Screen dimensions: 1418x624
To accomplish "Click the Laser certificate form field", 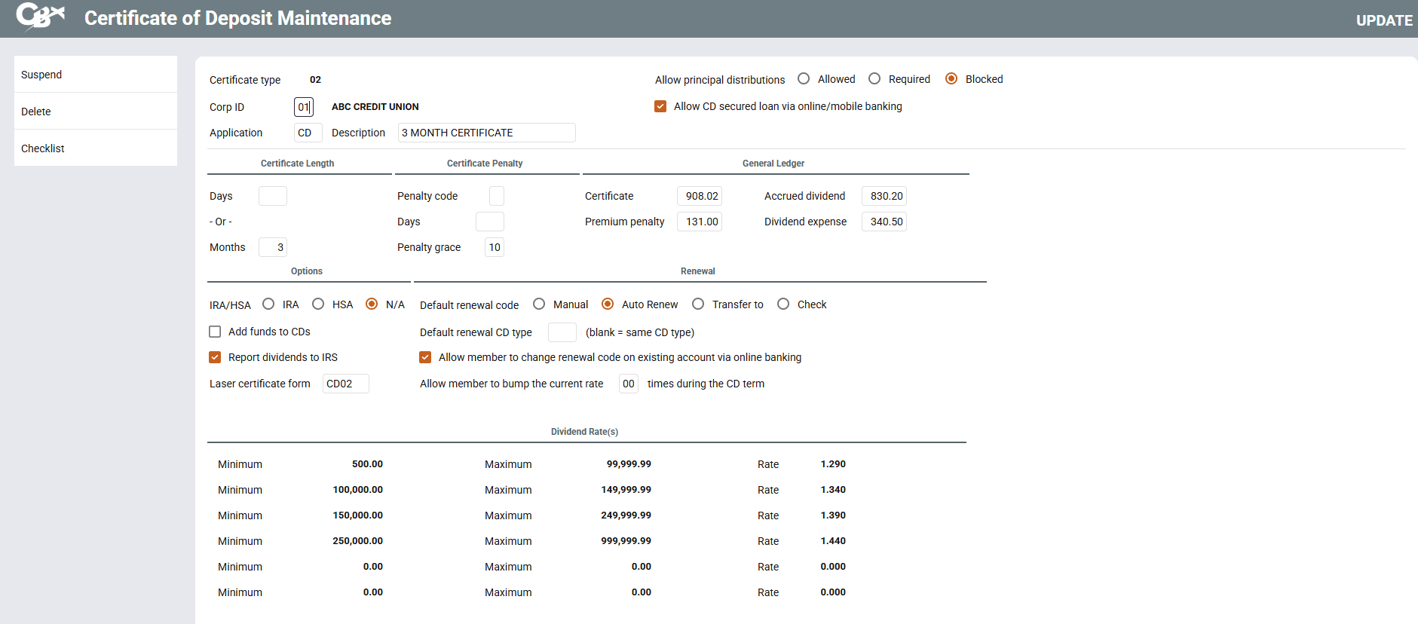I will pos(345,384).
